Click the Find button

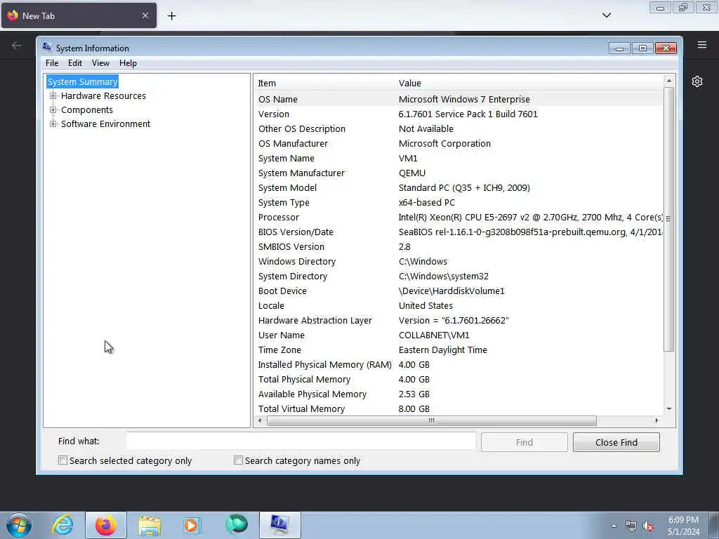pos(524,442)
